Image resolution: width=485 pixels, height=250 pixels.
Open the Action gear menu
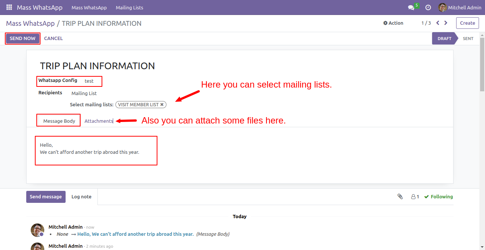tap(393, 23)
